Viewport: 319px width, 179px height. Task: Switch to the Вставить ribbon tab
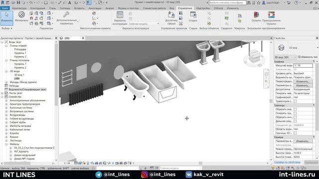click(79, 8)
